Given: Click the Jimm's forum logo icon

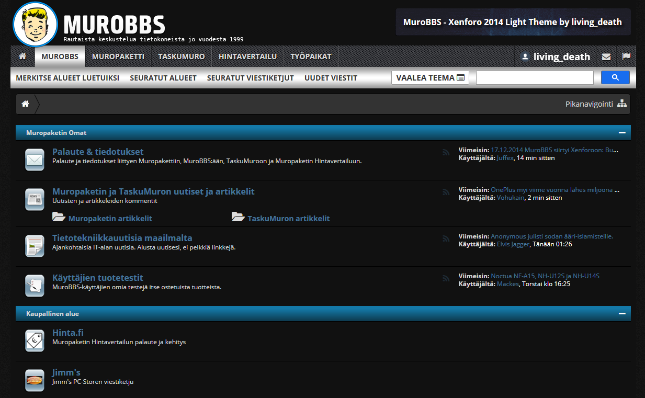Looking at the screenshot, I should pos(35,380).
